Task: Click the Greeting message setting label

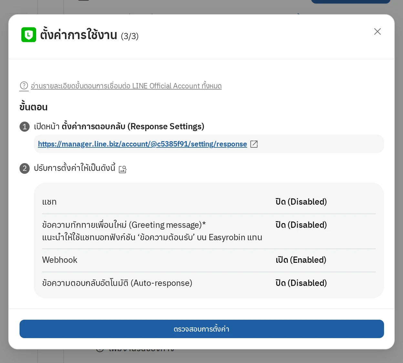Action: point(124,225)
